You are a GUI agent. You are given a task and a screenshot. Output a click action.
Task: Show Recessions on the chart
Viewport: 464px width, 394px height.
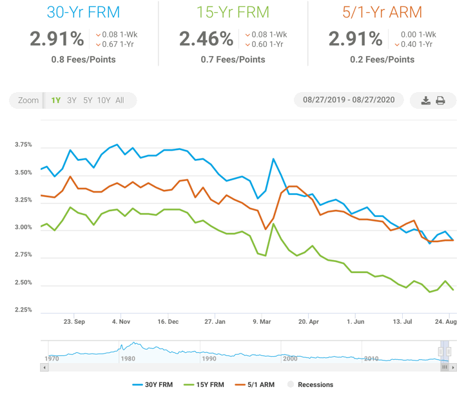(x=310, y=384)
